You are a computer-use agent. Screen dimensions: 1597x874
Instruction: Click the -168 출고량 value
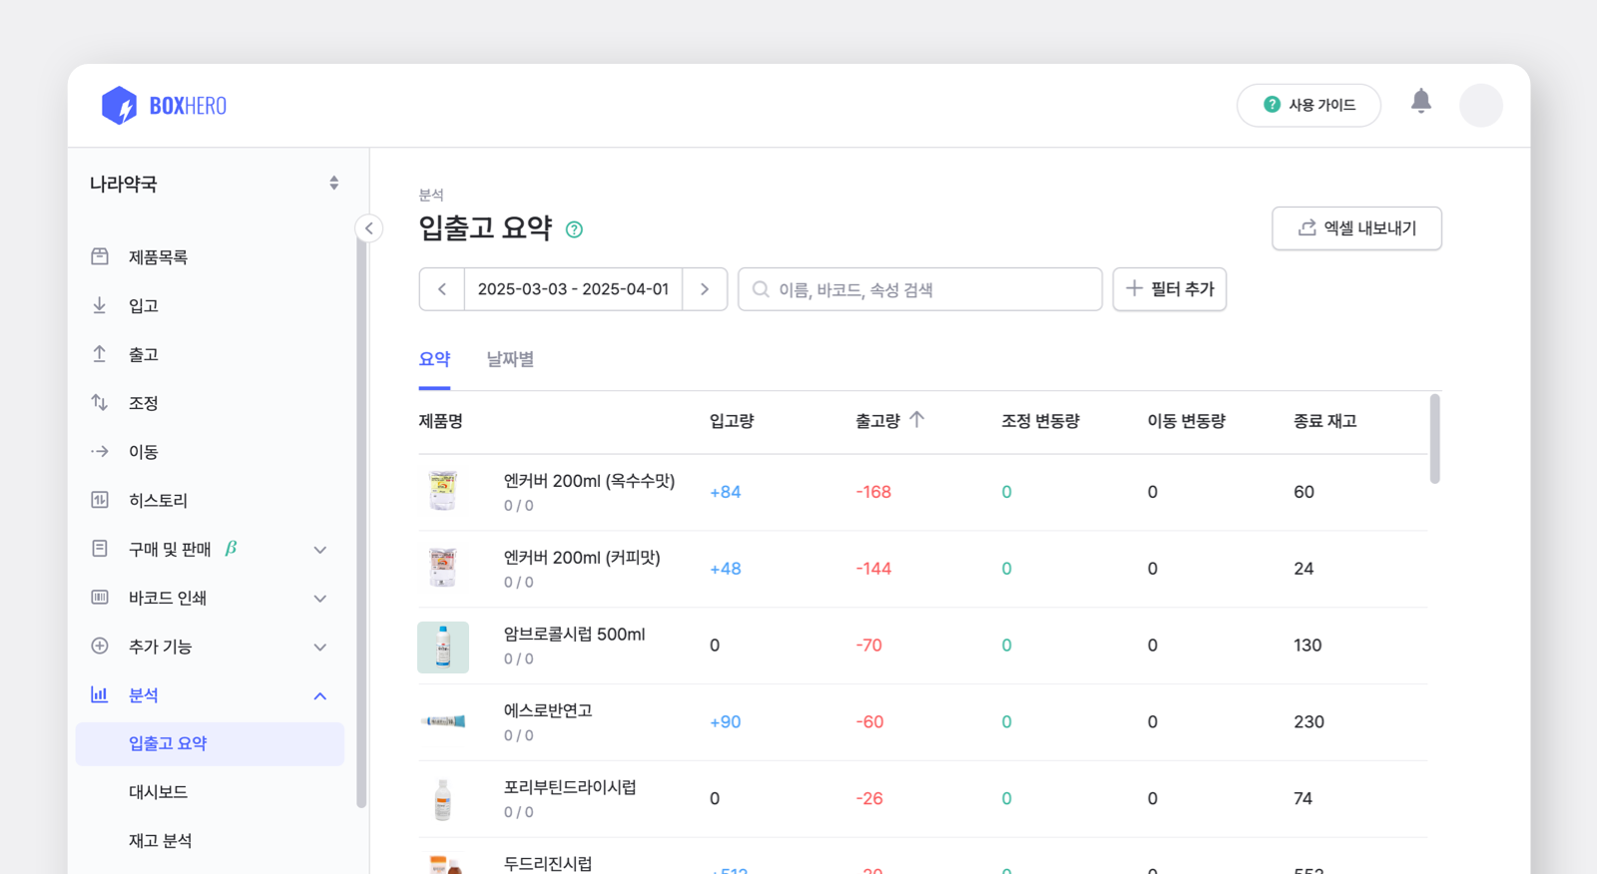[x=873, y=492]
